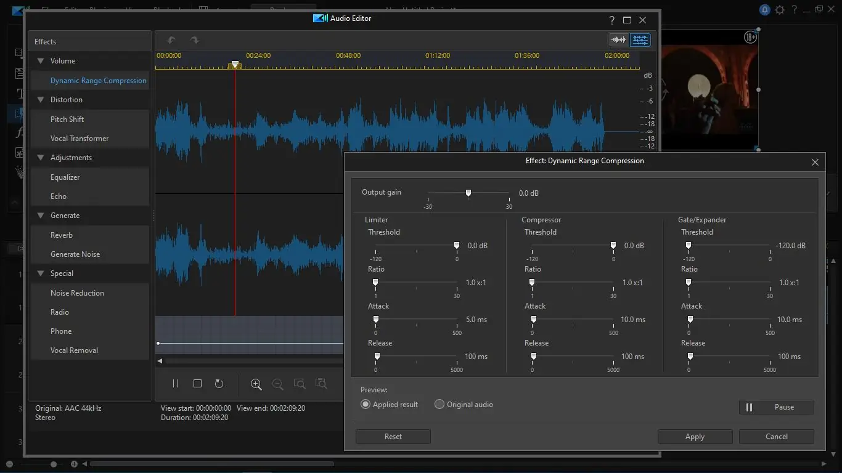Stop playback with the square stop icon
Screen dimensions: 842x473
pyautogui.click(x=197, y=384)
